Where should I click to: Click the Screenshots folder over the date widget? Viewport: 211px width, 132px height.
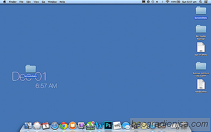(31, 71)
